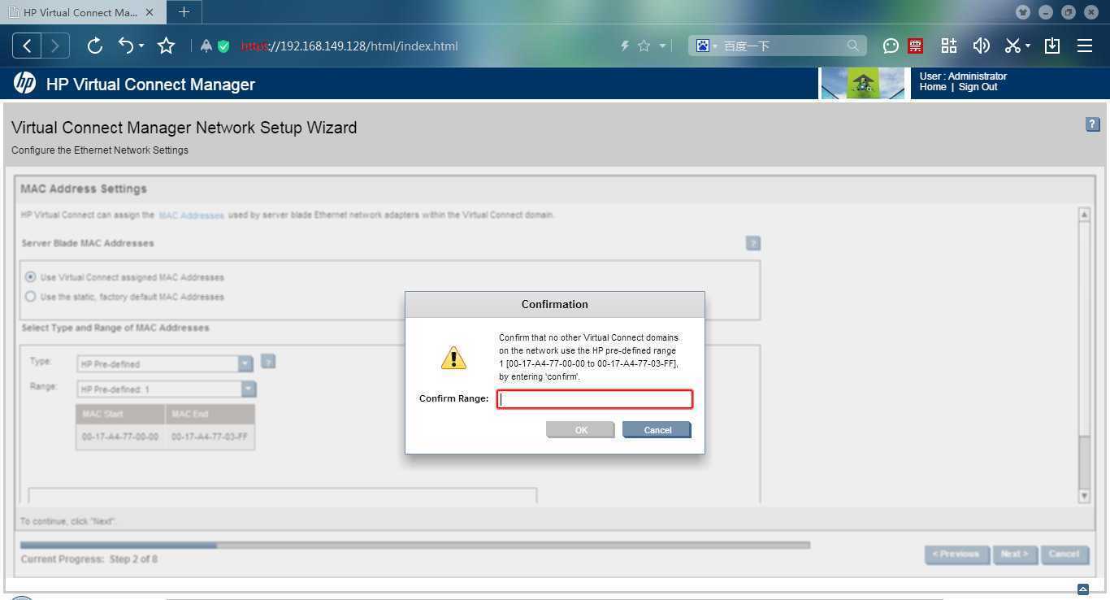Screen dimensions: 1110x600
Task: Click the bottom-right collapse chevron icon
Action: [1082, 589]
